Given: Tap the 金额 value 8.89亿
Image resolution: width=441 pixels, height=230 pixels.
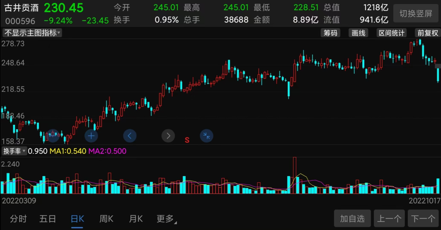Looking at the screenshot, I should (306, 20).
